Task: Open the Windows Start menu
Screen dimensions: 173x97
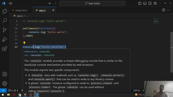Action: click(x=2, y=95)
